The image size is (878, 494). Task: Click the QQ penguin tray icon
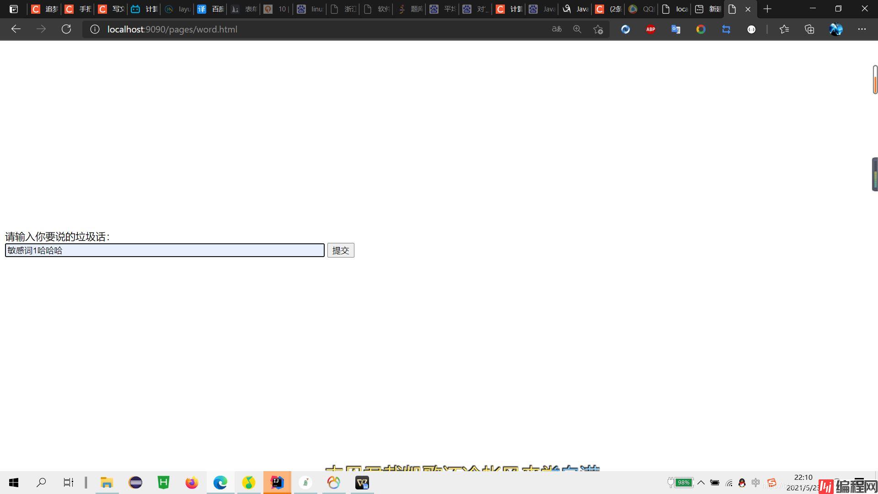pyautogui.click(x=742, y=483)
